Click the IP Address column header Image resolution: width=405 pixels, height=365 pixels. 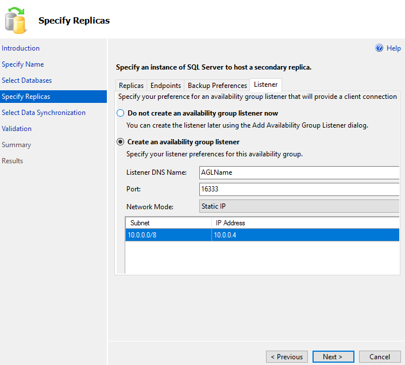coord(305,223)
